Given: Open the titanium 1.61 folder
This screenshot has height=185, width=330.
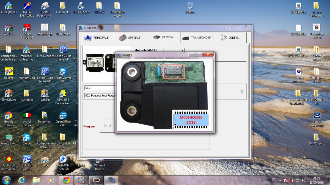Looking at the screenshot, I should (x=27, y=74).
